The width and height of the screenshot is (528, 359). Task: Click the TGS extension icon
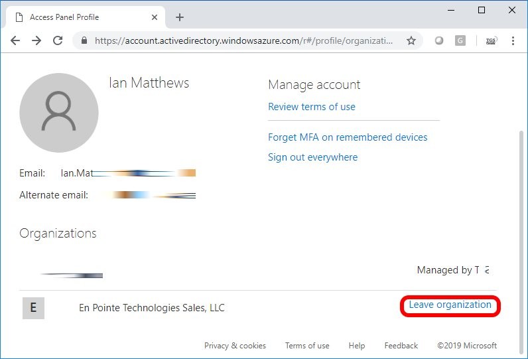tap(491, 40)
